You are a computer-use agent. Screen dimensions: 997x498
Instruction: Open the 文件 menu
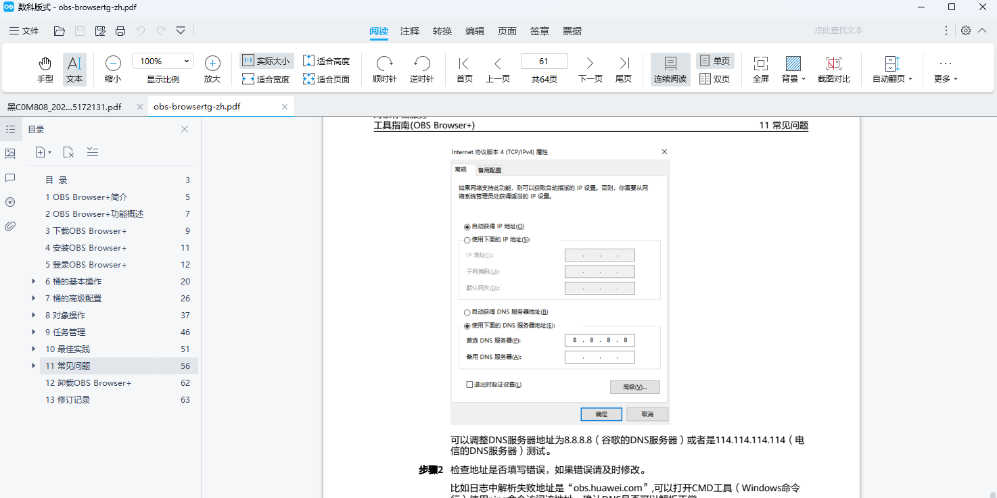coord(24,30)
